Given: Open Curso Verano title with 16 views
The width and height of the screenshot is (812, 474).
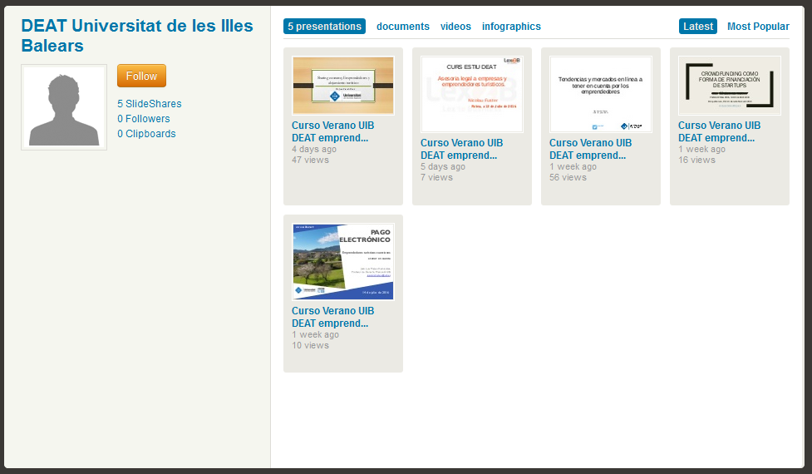Looking at the screenshot, I should (719, 131).
